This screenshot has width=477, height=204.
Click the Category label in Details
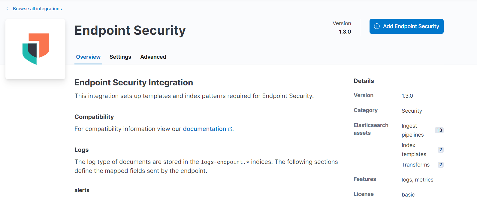tap(366, 110)
